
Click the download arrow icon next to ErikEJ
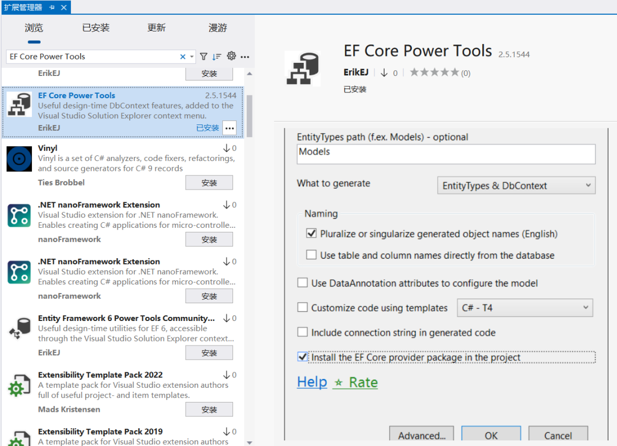pyautogui.click(x=384, y=73)
